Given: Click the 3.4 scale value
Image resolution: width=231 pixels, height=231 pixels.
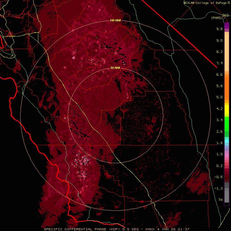Looking at the screenshot, I should coord(219,120).
